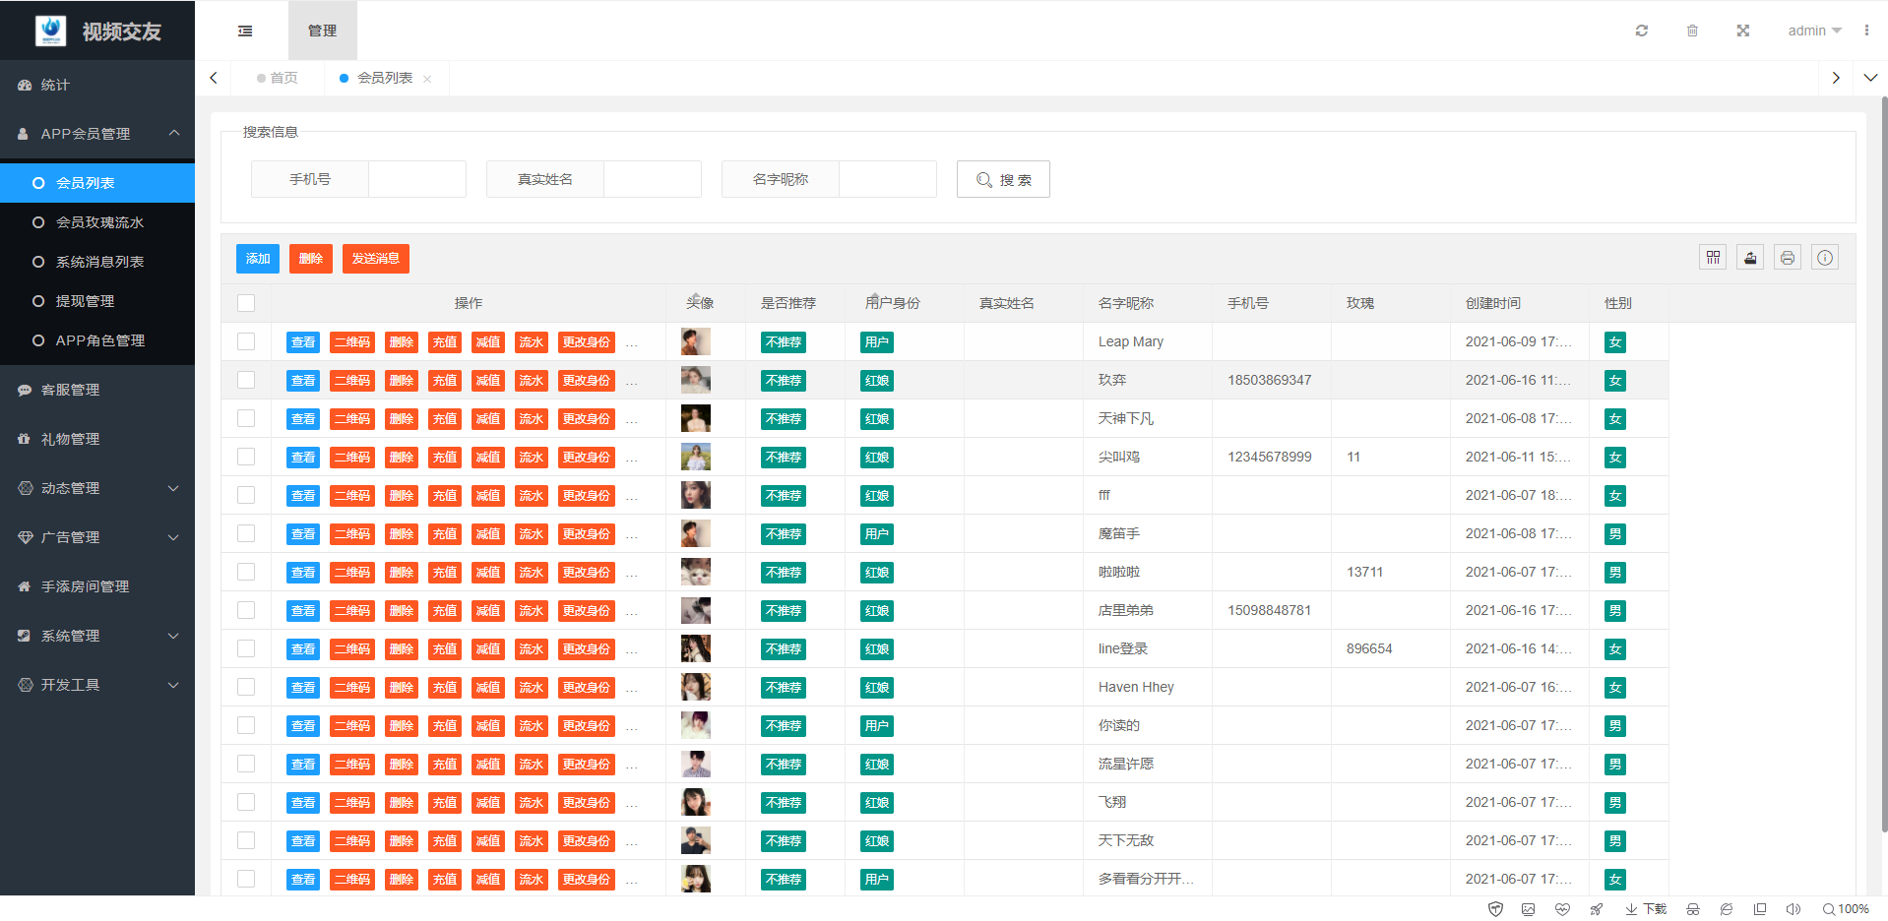Open the admin user dropdown
1888x921 pixels.
(x=1814, y=31)
